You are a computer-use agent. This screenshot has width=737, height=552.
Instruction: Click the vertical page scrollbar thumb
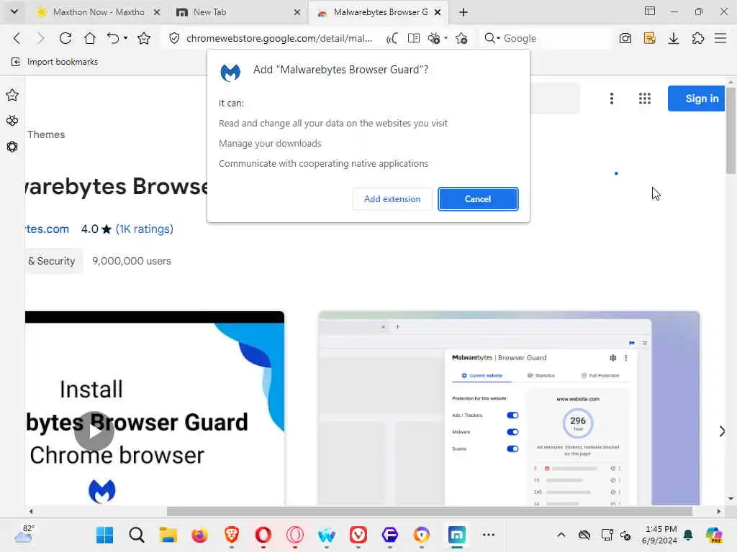pos(731,131)
